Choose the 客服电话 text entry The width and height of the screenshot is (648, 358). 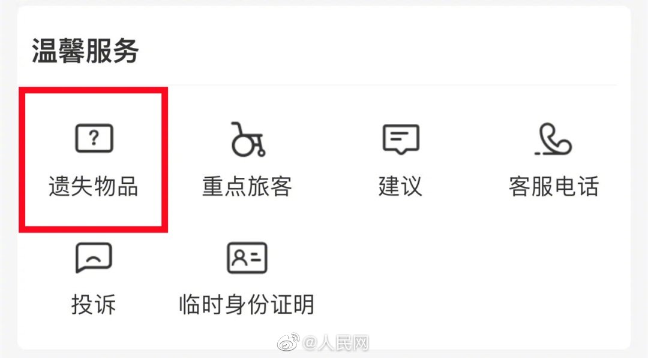click(x=553, y=186)
